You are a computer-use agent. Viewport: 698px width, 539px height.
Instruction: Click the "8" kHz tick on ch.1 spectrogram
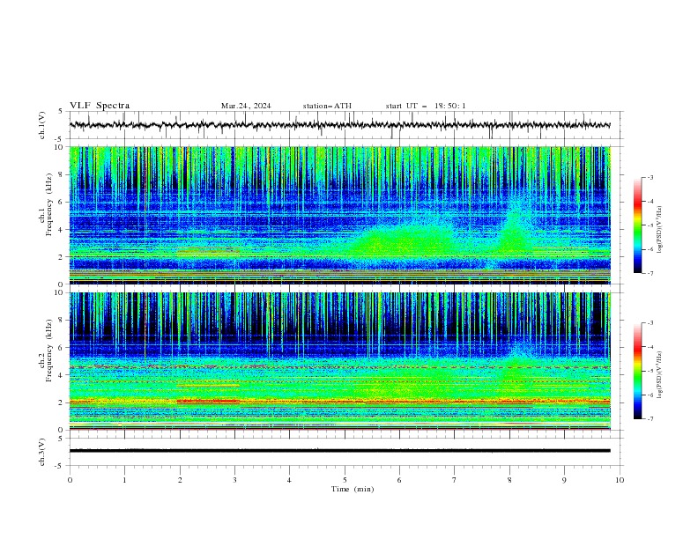pos(62,174)
